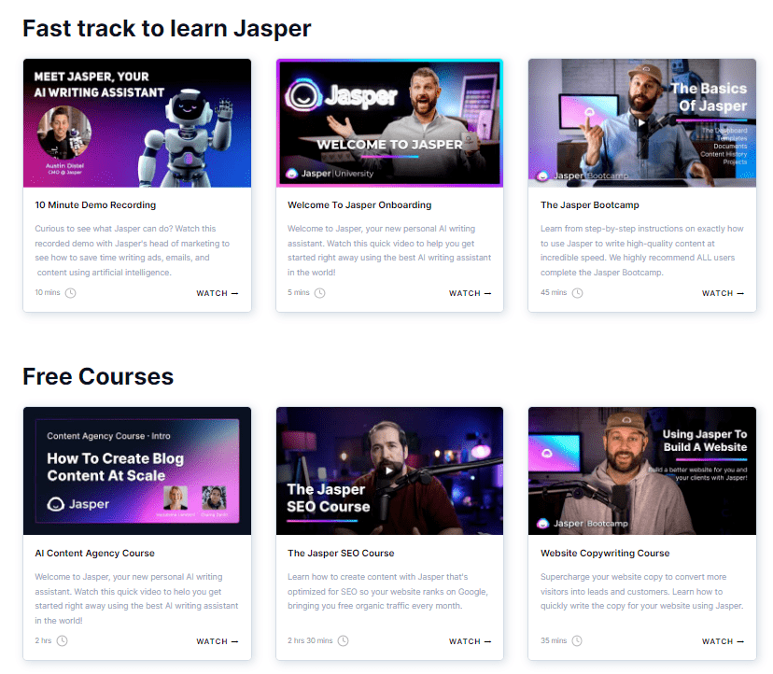Click Austin Distel portrait in demo thumbnail
This screenshot has width=773, height=674.
point(64,133)
